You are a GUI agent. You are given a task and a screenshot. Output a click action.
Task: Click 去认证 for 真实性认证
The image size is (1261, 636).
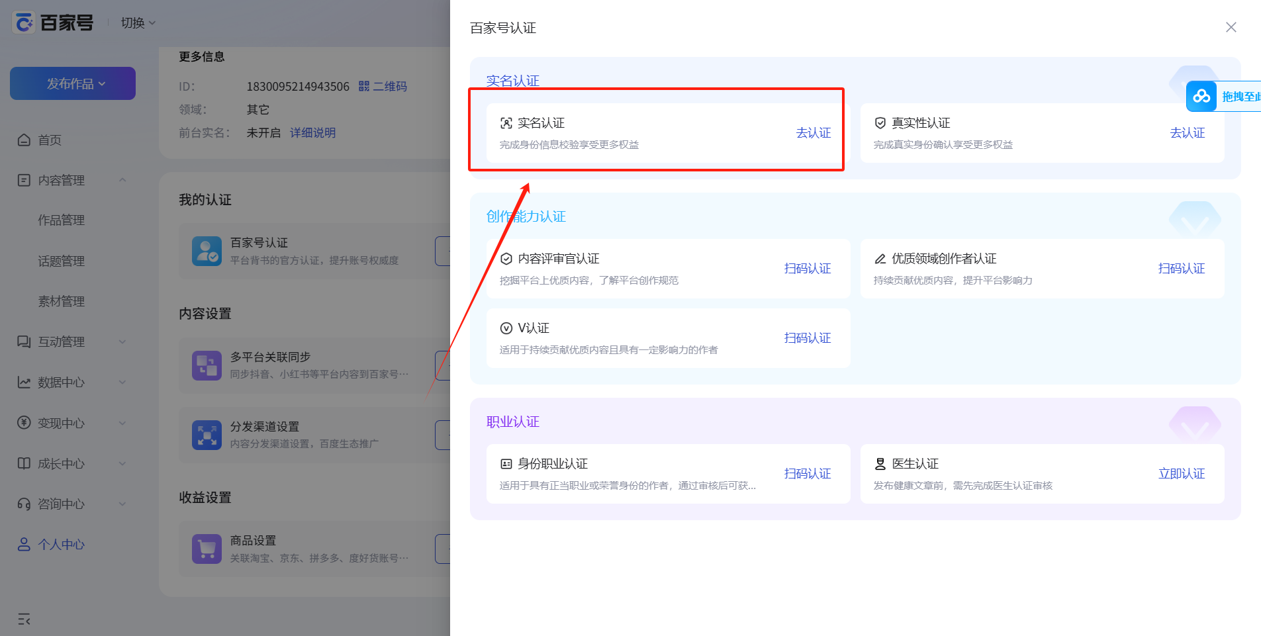(1188, 133)
